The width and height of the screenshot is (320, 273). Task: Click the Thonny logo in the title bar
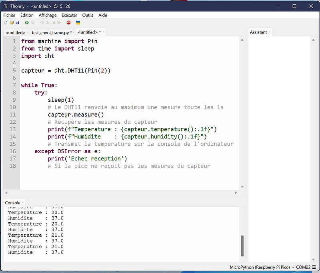pyautogui.click(x=6, y=6)
